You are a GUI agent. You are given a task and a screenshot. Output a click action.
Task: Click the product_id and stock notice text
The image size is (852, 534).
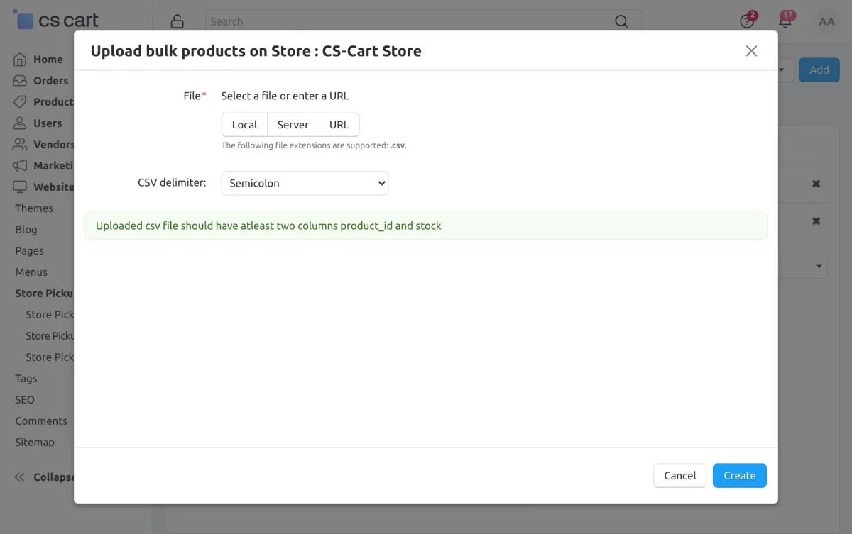tap(268, 226)
